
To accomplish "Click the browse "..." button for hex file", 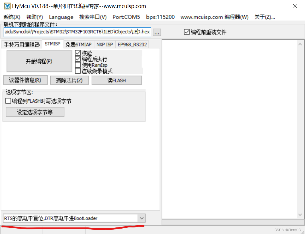I will (157, 32).
